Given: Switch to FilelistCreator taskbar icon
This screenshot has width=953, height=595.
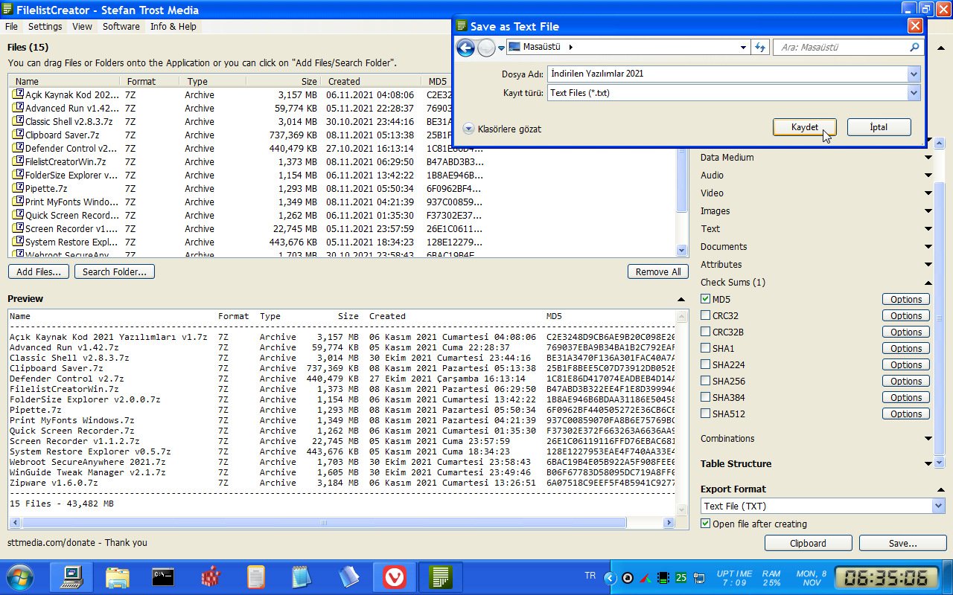Looking at the screenshot, I should click(441, 576).
